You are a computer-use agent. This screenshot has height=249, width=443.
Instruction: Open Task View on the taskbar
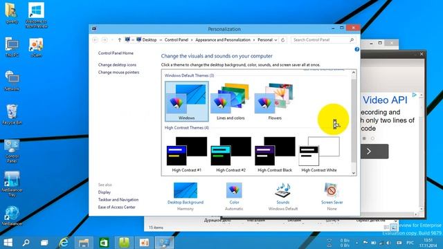click(x=44, y=243)
